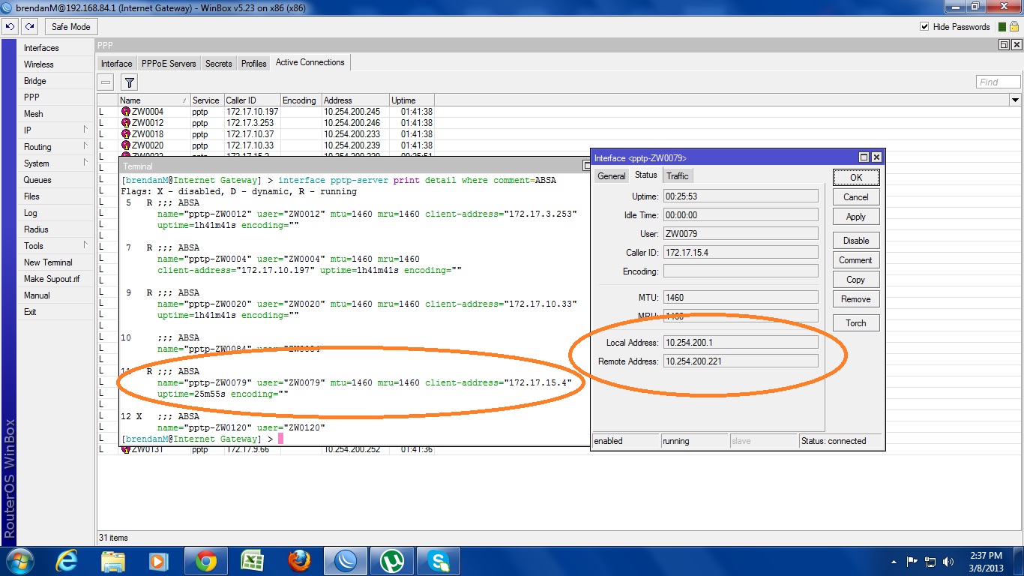Image resolution: width=1024 pixels, height=576 pixels.
Task: Click the minus remove icon in PPP toolbar
Action: coord(106,82)
